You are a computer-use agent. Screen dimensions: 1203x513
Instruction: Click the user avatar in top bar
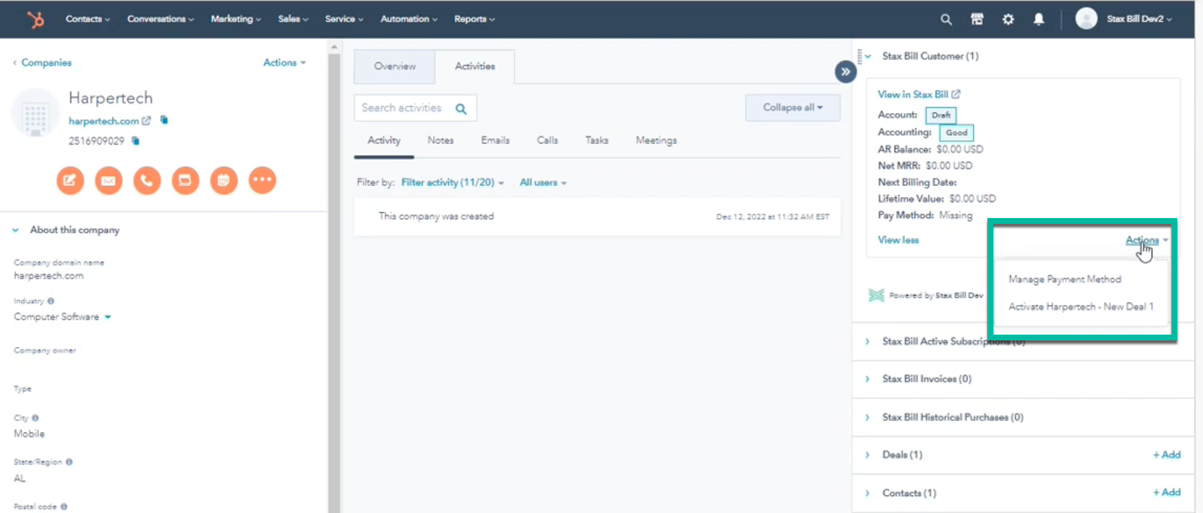click(1086, 19)
